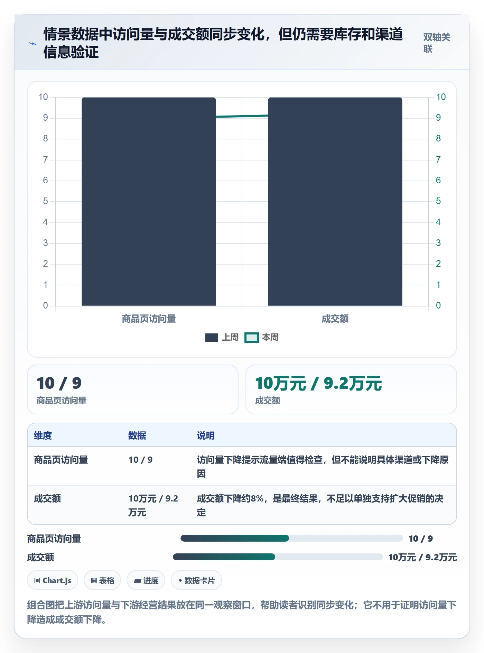Viewport: 484px width, 653px height.
Task: Click the 10 / 9 value beside progress bar
Action: (x=420, y=539)
